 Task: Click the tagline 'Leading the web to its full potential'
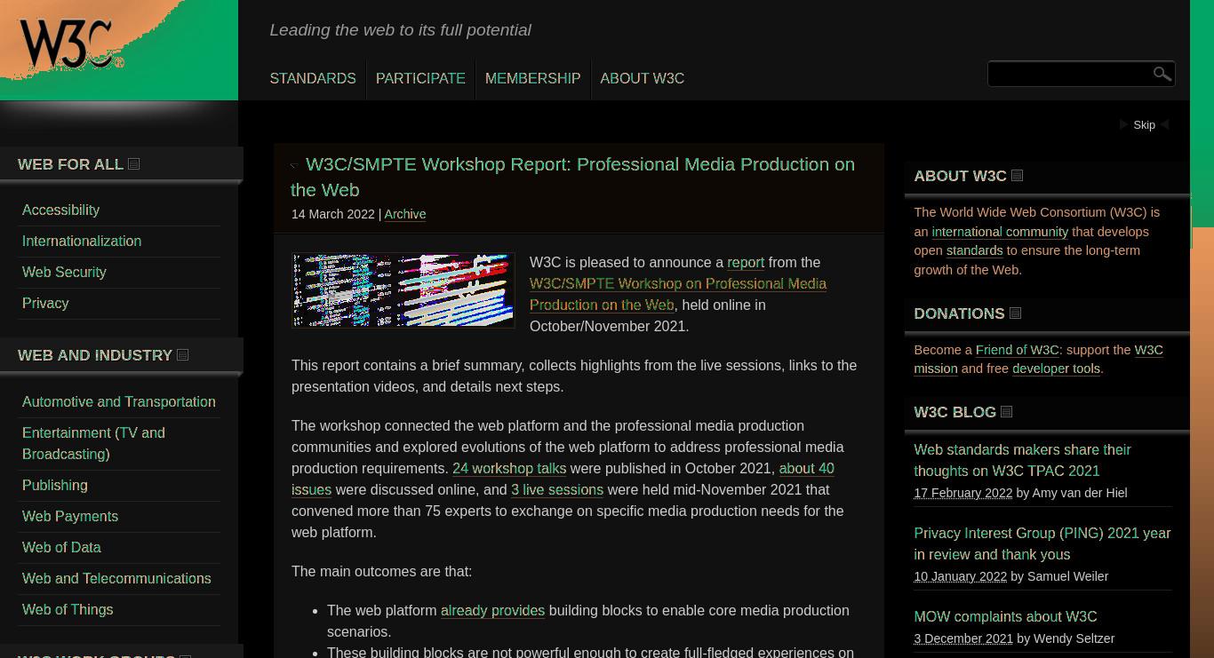(401, 30)
